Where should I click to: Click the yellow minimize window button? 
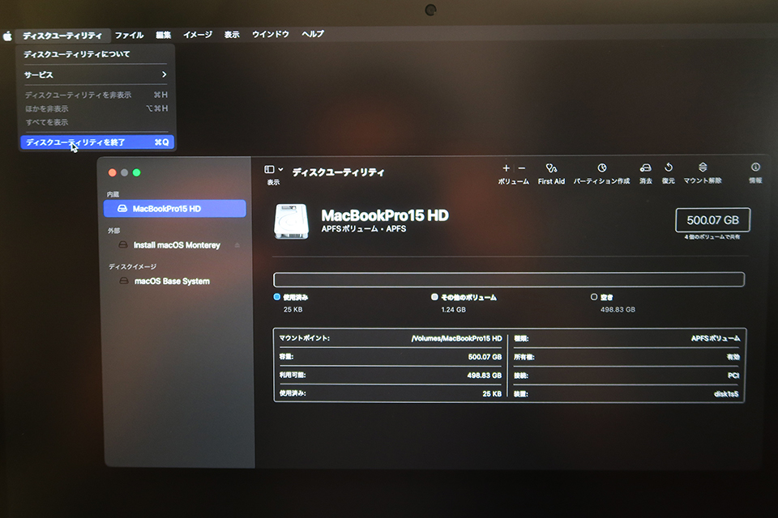[125, 172]
